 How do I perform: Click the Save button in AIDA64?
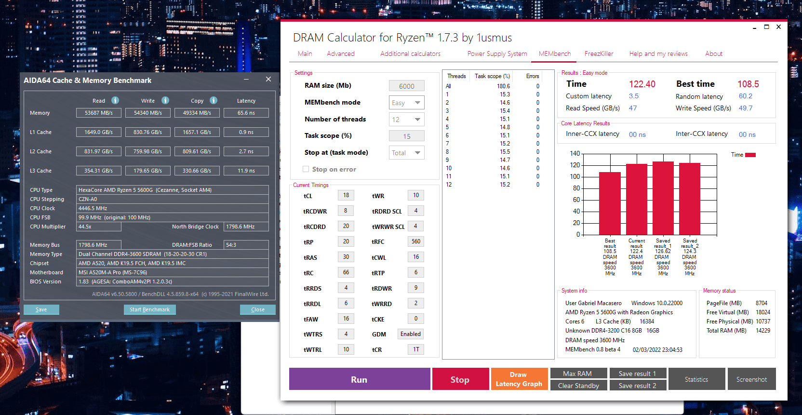pyautogui.click(x=41, y=309)
